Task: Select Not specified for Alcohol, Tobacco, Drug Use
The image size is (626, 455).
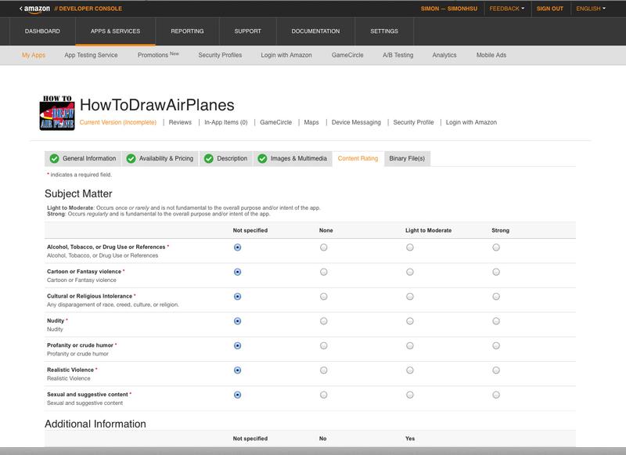Action: 238,247
